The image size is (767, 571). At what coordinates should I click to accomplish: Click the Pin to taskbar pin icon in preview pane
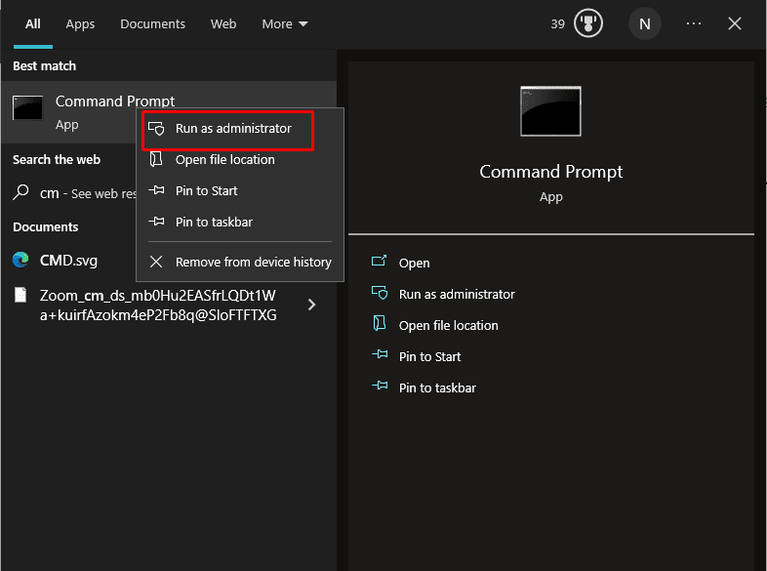click(380, 386)
